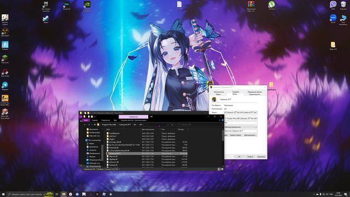
Task: Click the Explorer search box
Action: [199, 125]
